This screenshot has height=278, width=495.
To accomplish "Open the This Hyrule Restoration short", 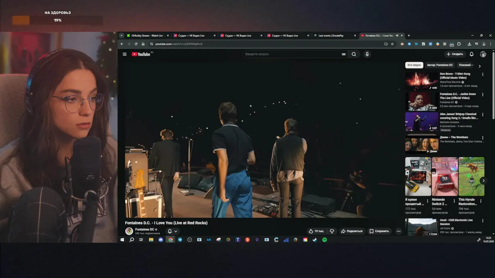I will click(471, 176).
